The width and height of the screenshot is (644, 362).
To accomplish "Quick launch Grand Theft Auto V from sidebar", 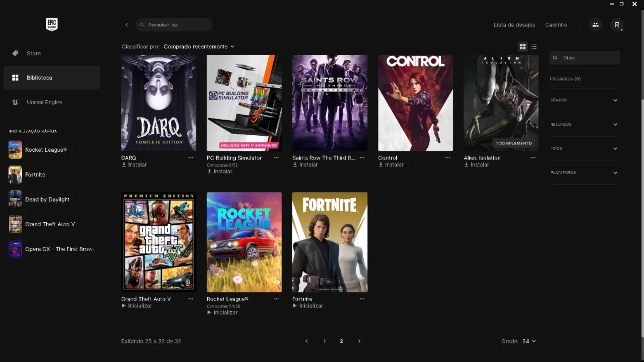I will (x=52, y=224).
